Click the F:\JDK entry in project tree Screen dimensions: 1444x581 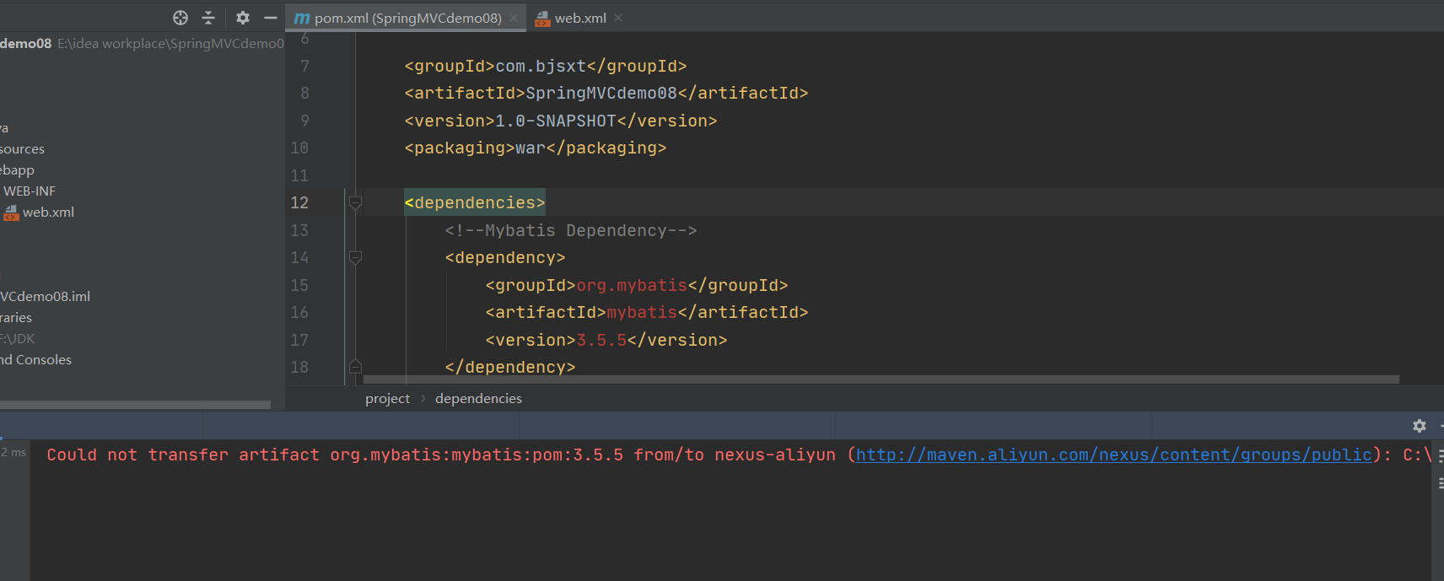coord(18,339)
